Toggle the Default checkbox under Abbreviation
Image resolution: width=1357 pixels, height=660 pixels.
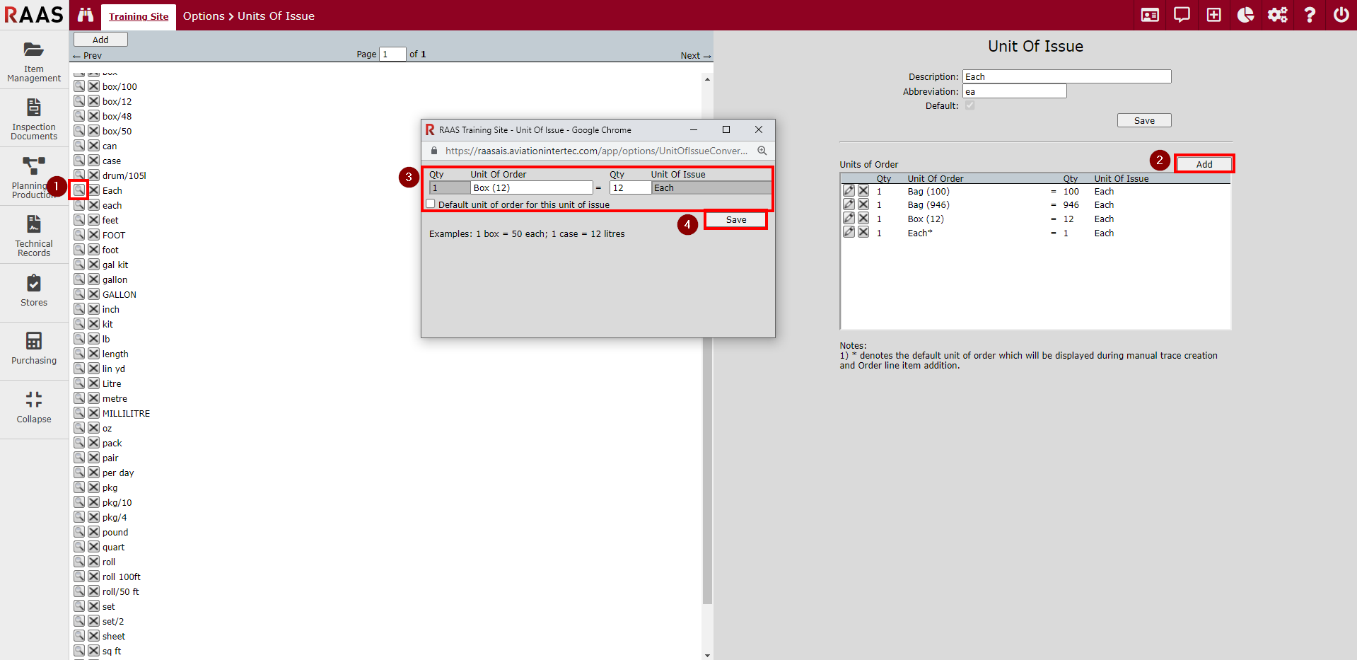[x=969, y=105]
